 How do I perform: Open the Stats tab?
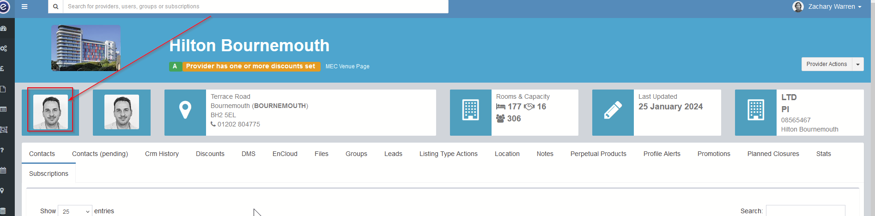tap(824, 154)
